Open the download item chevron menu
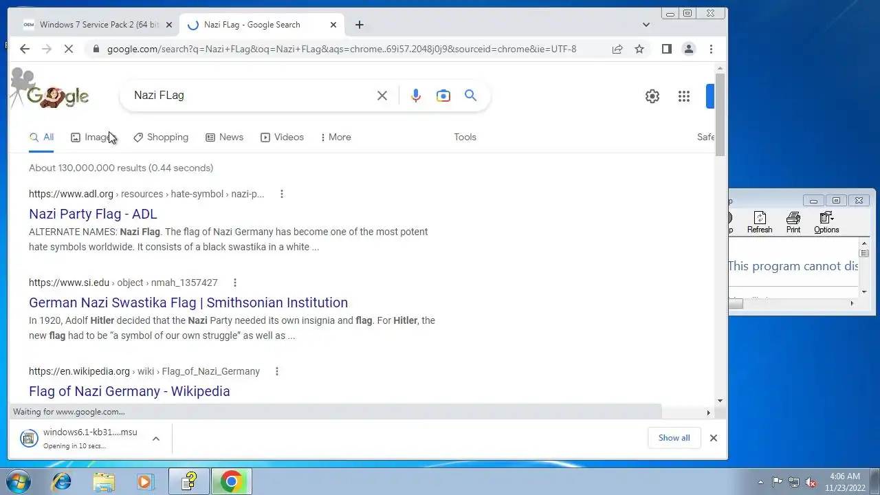Image resolution: width=880 pixels, height=495 pixels. 156,439
